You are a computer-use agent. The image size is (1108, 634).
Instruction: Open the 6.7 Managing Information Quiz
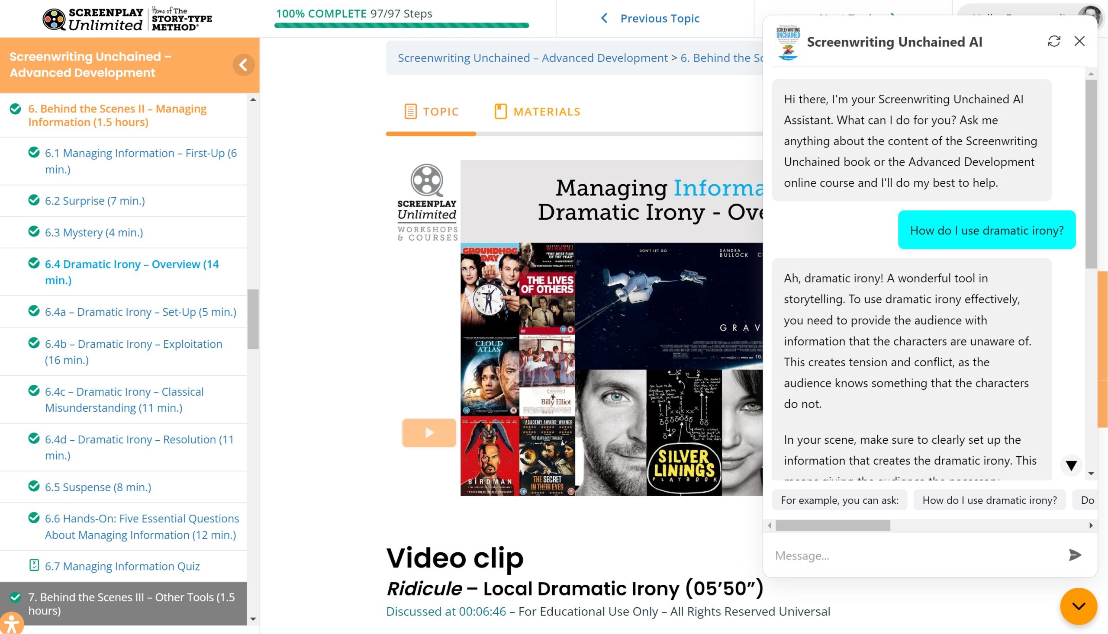pos(122,566)
